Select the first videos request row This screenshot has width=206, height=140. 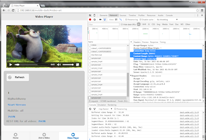click(x=108, y=45)
